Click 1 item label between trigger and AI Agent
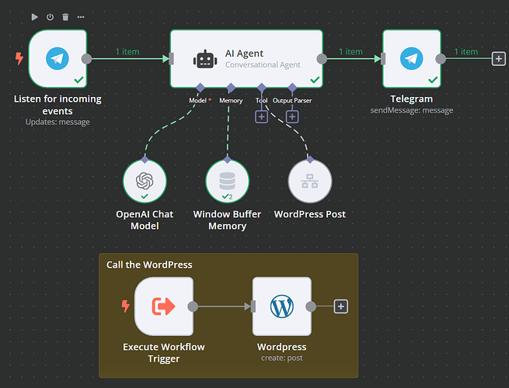The width and height of the screenshot is (509, 388). (127, 51)
